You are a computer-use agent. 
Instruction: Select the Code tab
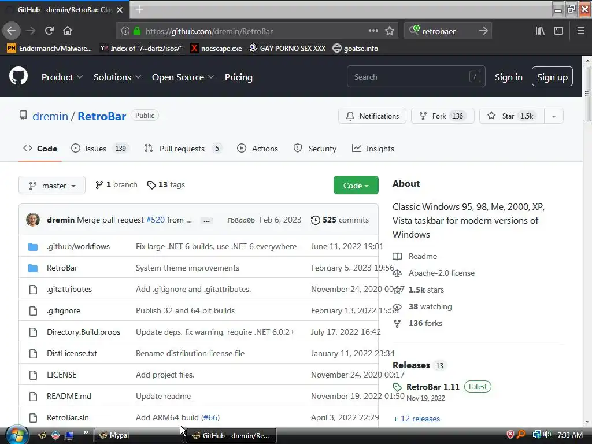[40, 149]
